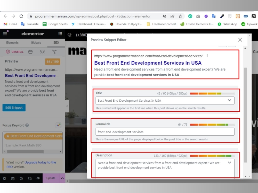Open Upgrade today to the PRO link
This screenshot has width=258, height=193.
31,164
